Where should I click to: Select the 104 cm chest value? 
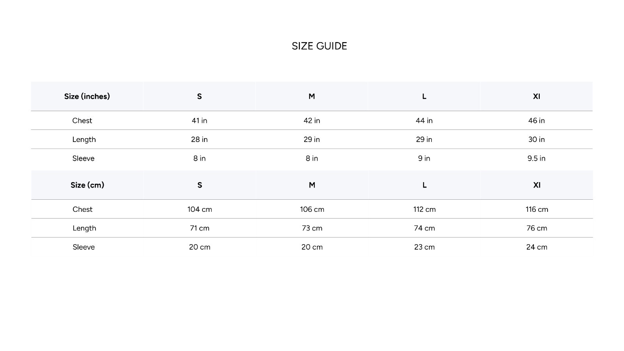click(x=200, y=209)
